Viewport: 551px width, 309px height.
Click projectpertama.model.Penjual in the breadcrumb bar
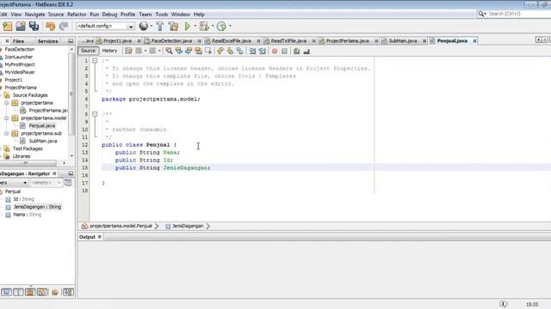pyautogui.click(x=121, y=226)
